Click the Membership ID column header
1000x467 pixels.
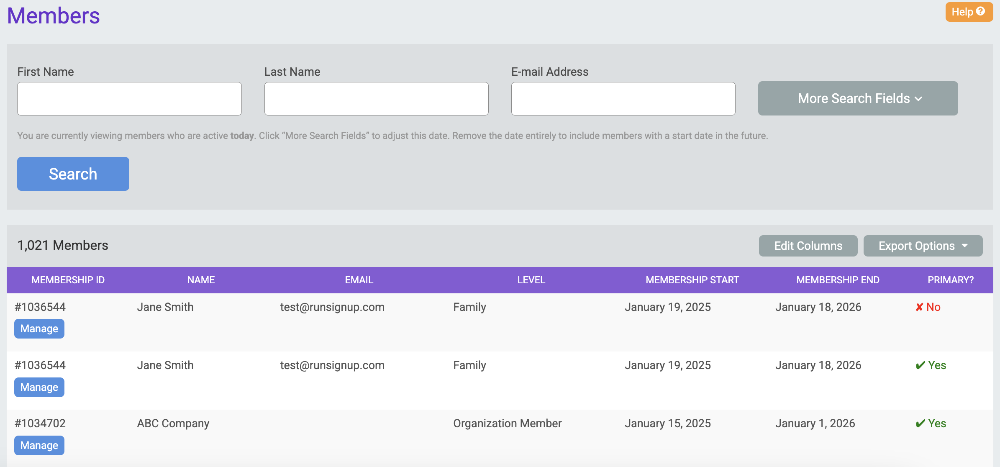coord(68,280)
